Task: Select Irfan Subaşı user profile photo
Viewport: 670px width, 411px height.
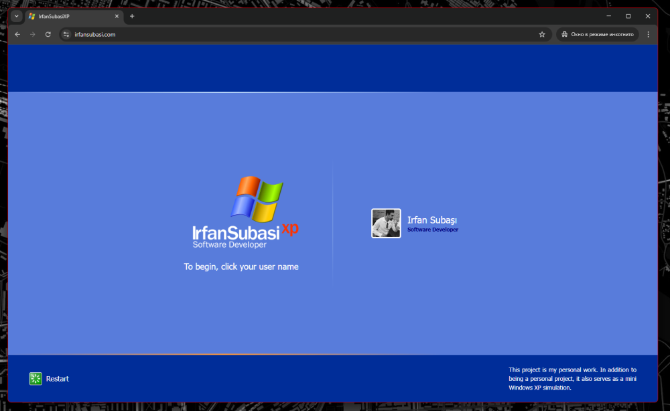Action: [386, 223]
